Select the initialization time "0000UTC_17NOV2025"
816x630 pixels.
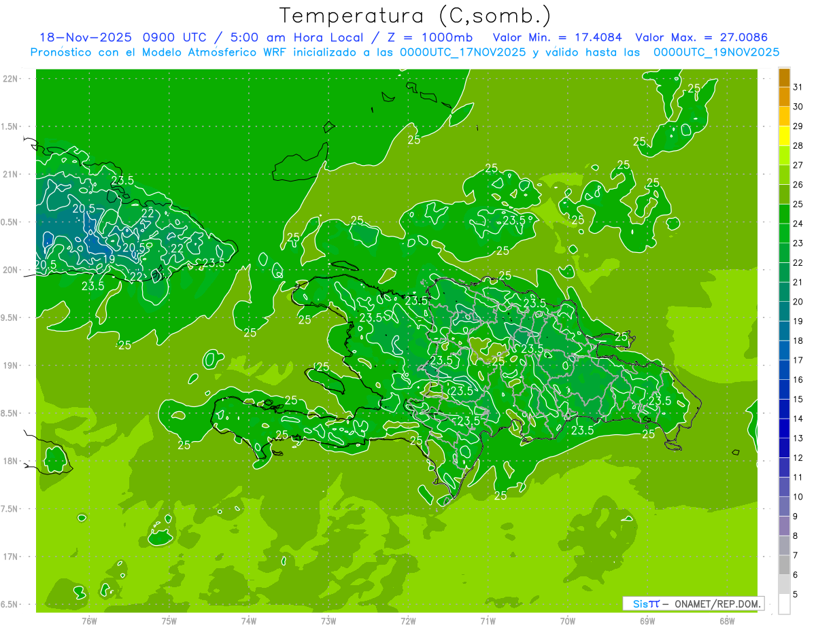[x=462, y=52]
